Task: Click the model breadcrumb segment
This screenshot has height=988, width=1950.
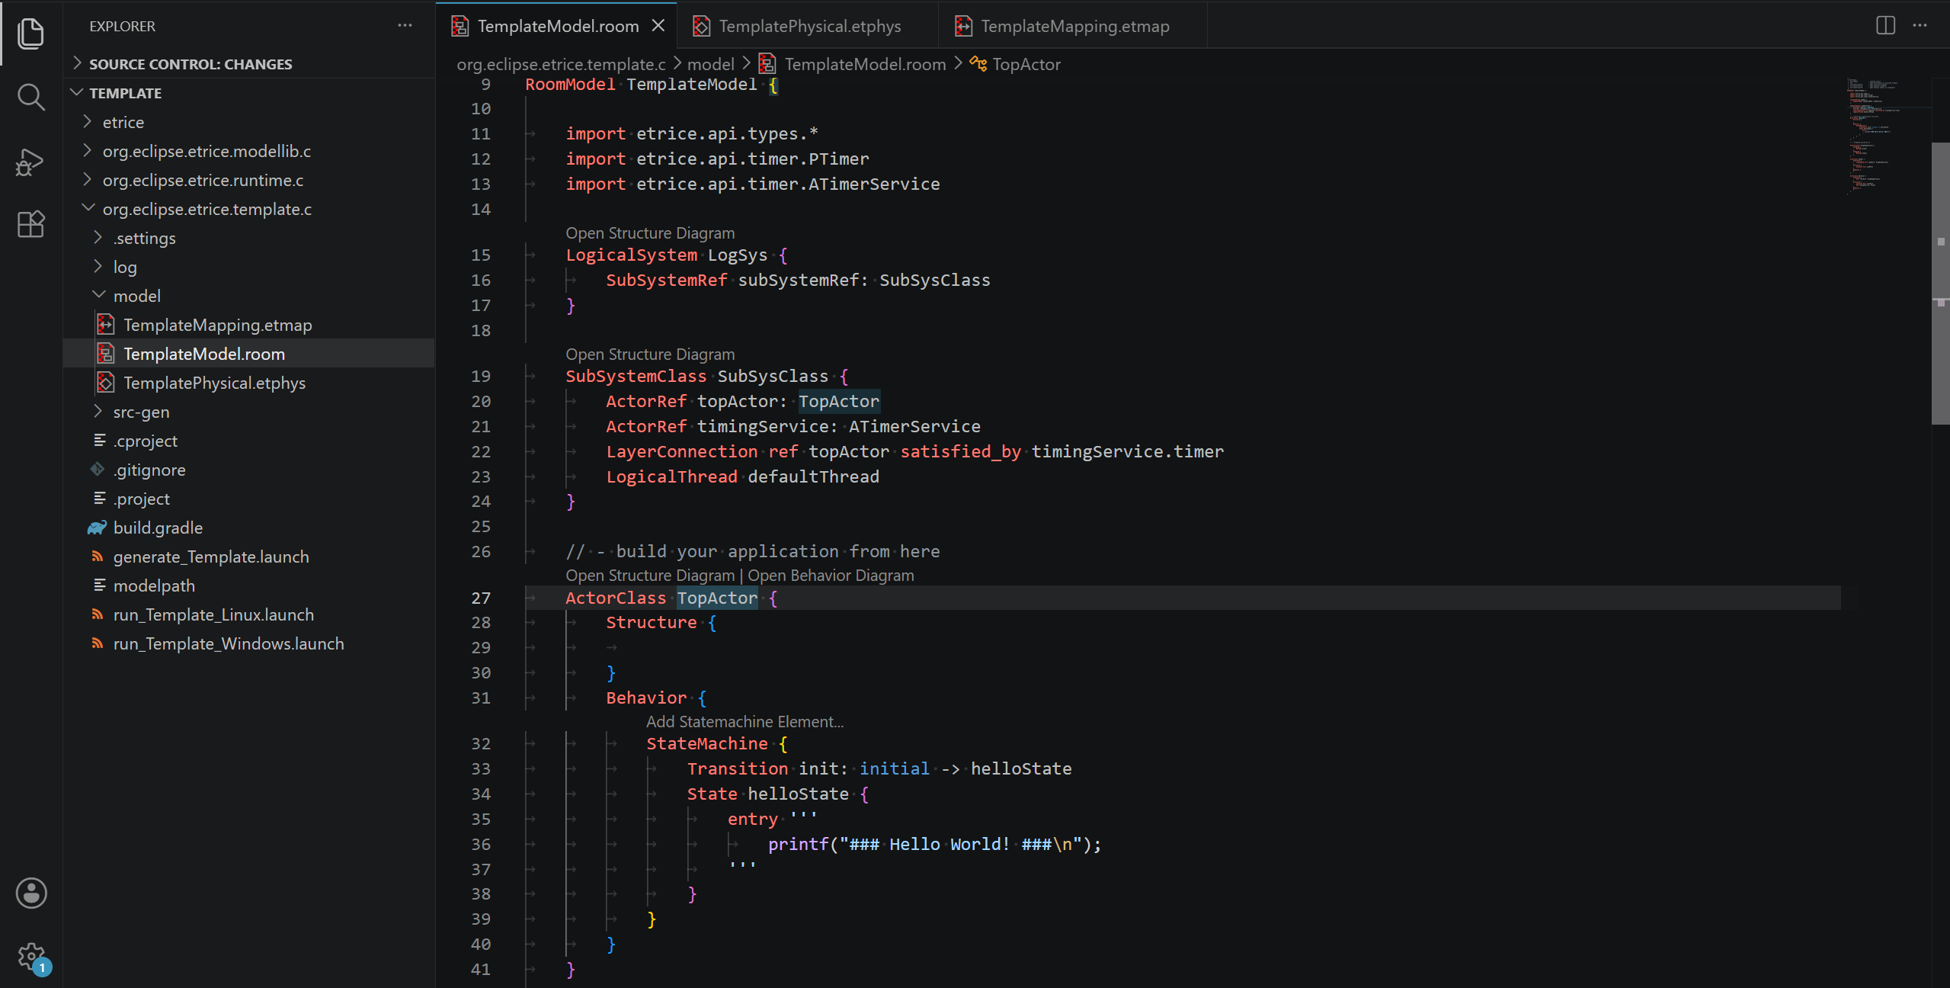Action: coord(710,64)
